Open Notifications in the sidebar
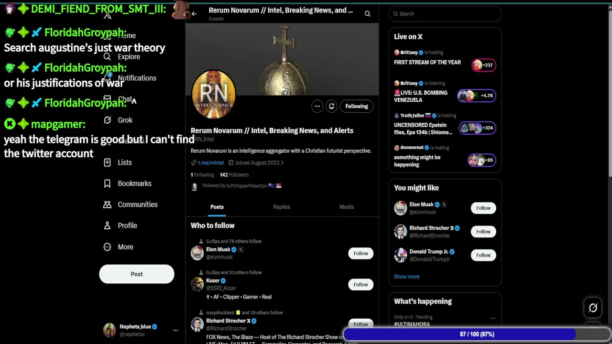612x344 pixels. (x=137, y=78)
